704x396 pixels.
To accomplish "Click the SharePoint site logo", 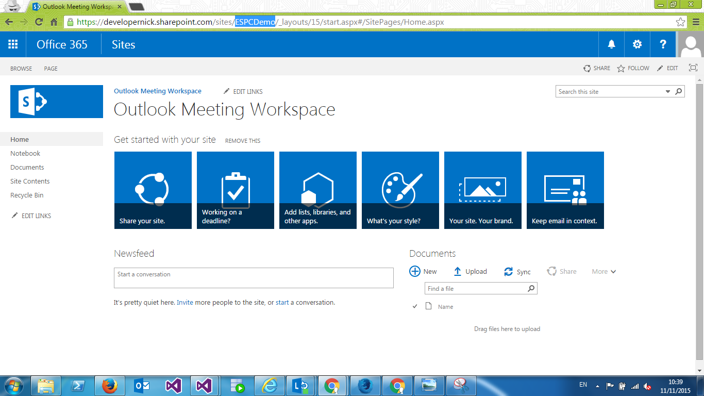I will pyautogui.click(x=57, y=102).
